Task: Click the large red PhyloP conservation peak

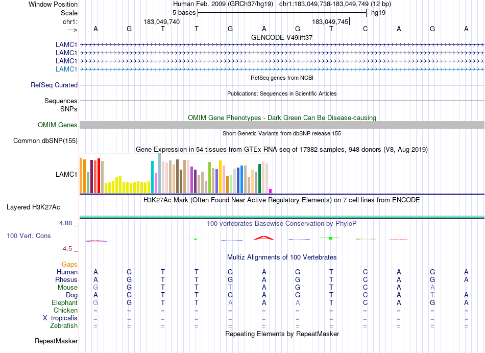Action: click(264, 238)
